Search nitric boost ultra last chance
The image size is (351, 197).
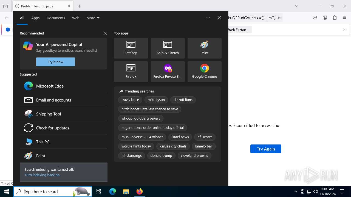tap(150, 109)
